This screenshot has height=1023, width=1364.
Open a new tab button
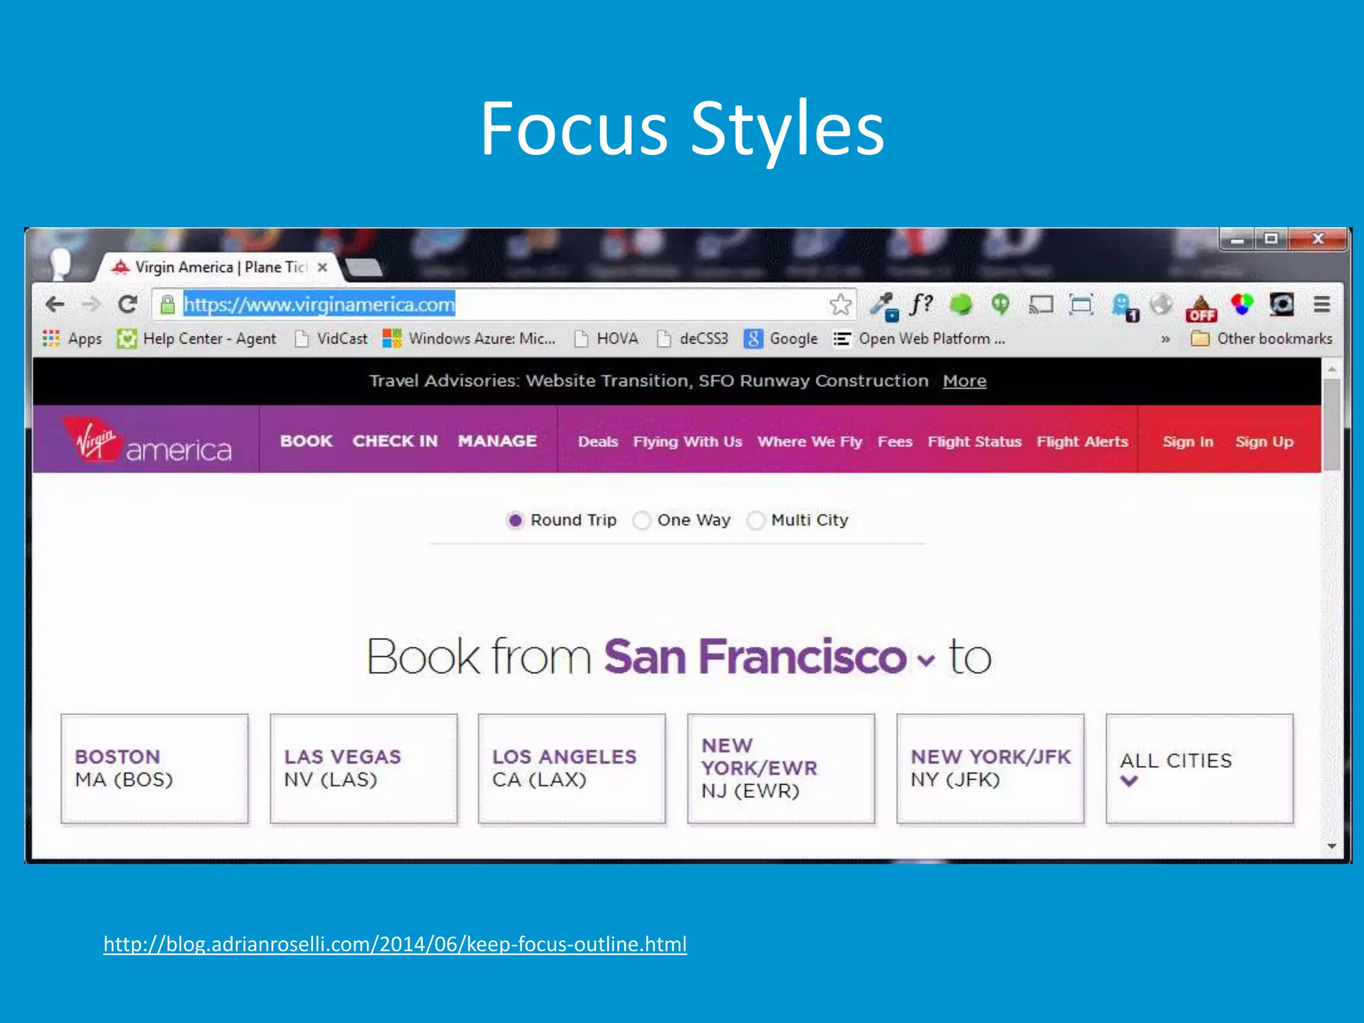point(364,268)
